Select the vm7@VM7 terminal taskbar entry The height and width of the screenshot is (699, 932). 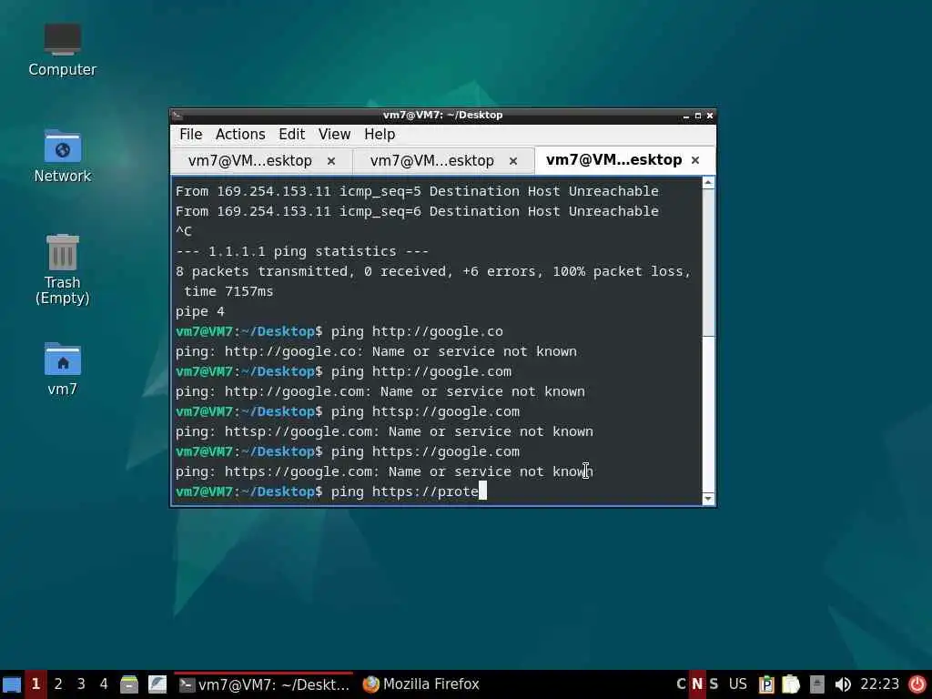264,684
